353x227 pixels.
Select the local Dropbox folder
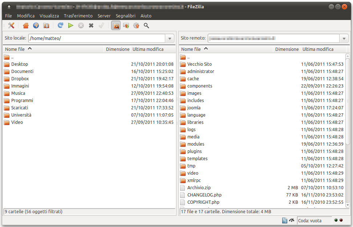tap(89, 78)
